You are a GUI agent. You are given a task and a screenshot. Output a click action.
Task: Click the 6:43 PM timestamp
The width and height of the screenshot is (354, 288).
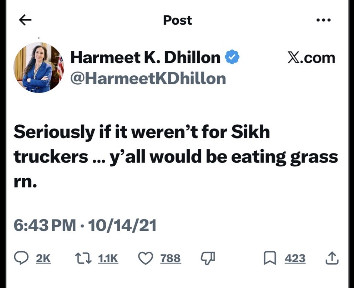[45, 225]
